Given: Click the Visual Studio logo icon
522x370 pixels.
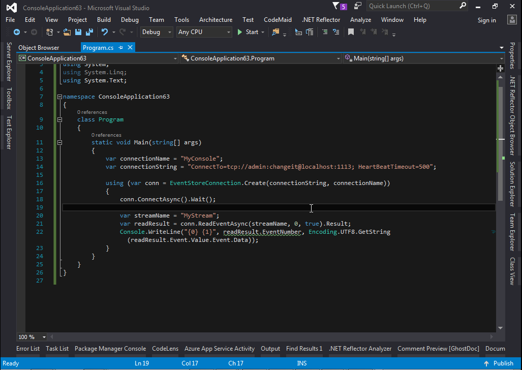Looking at the screenshot, I should tap(12, 7).
